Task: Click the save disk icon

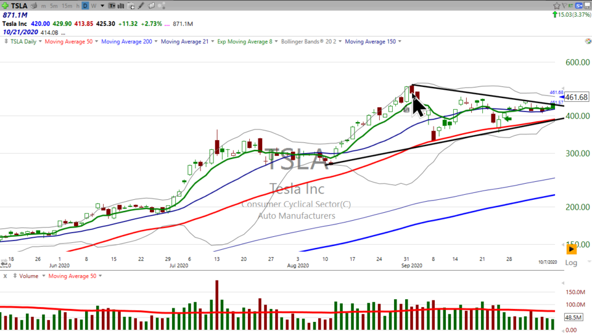Action: point(588,6)
